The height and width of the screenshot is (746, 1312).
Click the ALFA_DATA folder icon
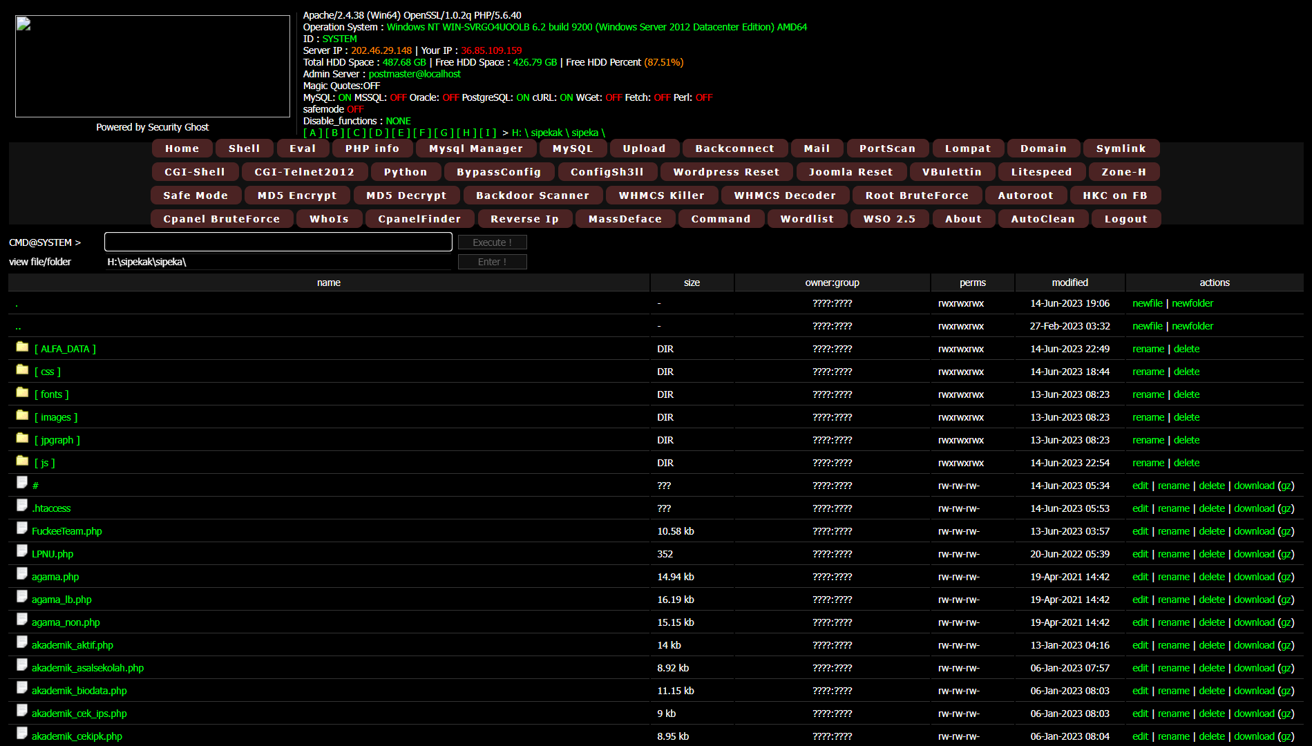(x=22, y=347)
